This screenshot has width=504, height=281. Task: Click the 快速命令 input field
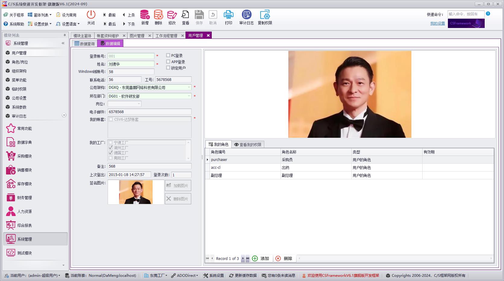[x=465, y=14]
